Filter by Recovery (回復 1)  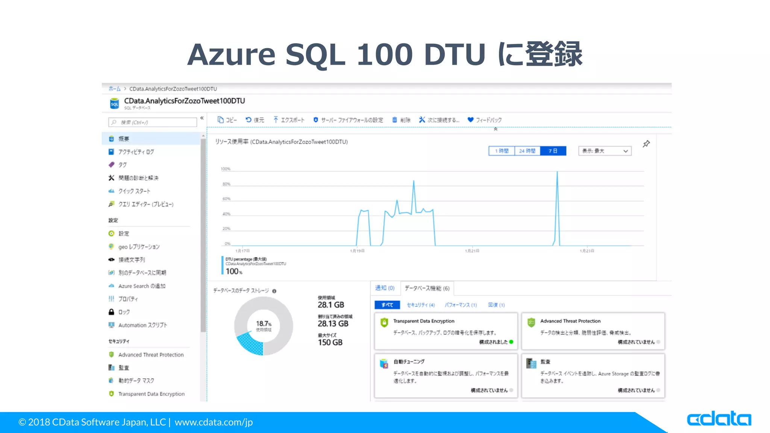click(496, 305)
